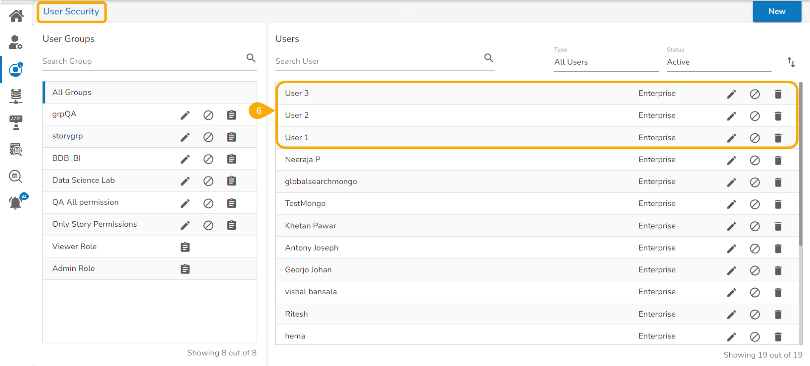Block user Khetan Pawar
810x366 pixels.
(754, 227)
